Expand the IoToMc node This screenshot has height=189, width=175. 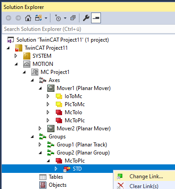(x=48, y=96)
